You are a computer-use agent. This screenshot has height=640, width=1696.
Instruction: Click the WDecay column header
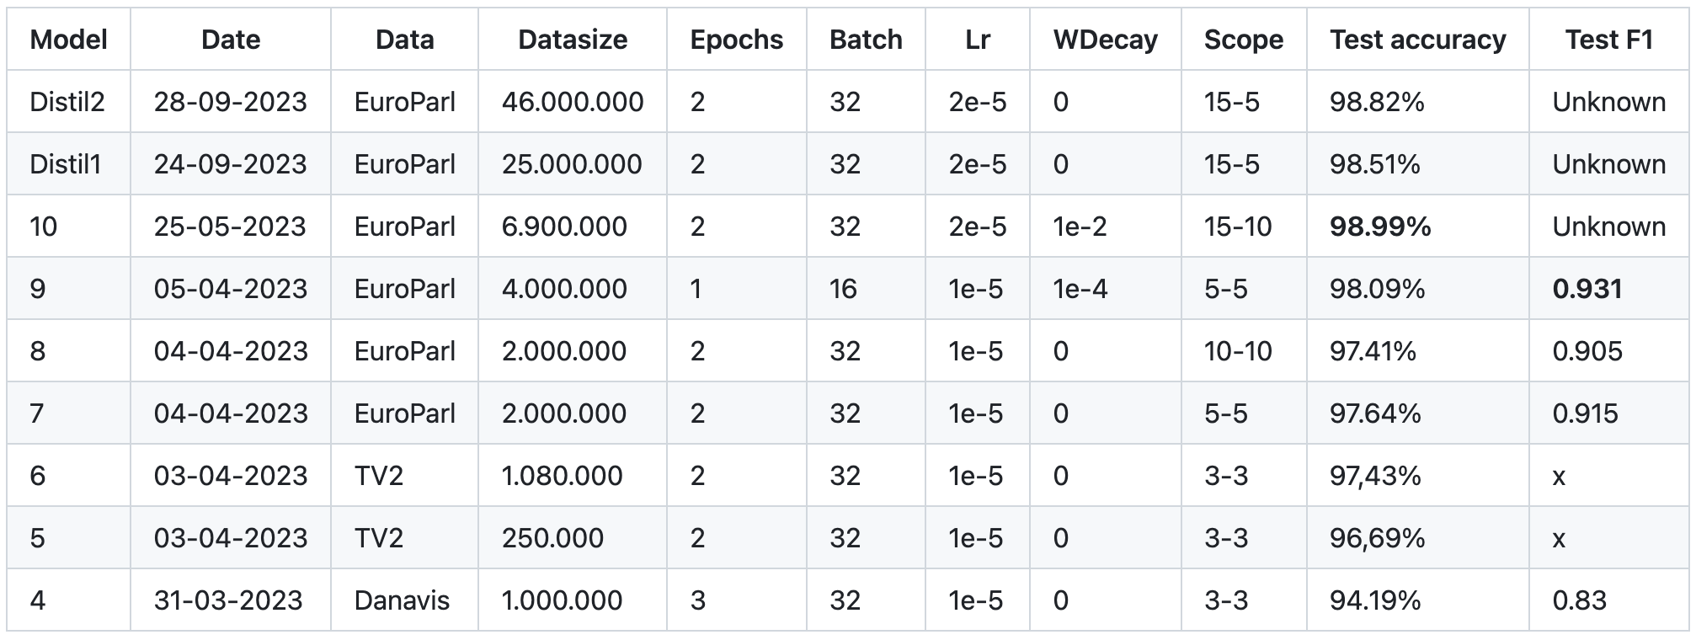pos(1105,40)
